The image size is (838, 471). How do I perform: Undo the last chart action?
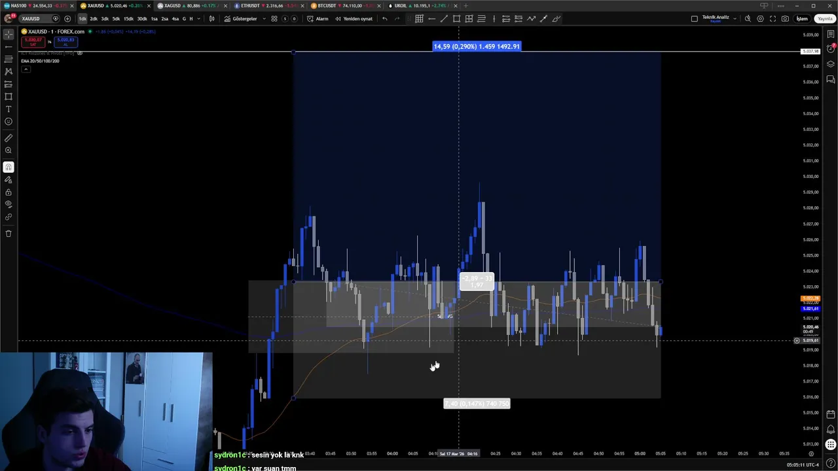[x=384, y=18]
